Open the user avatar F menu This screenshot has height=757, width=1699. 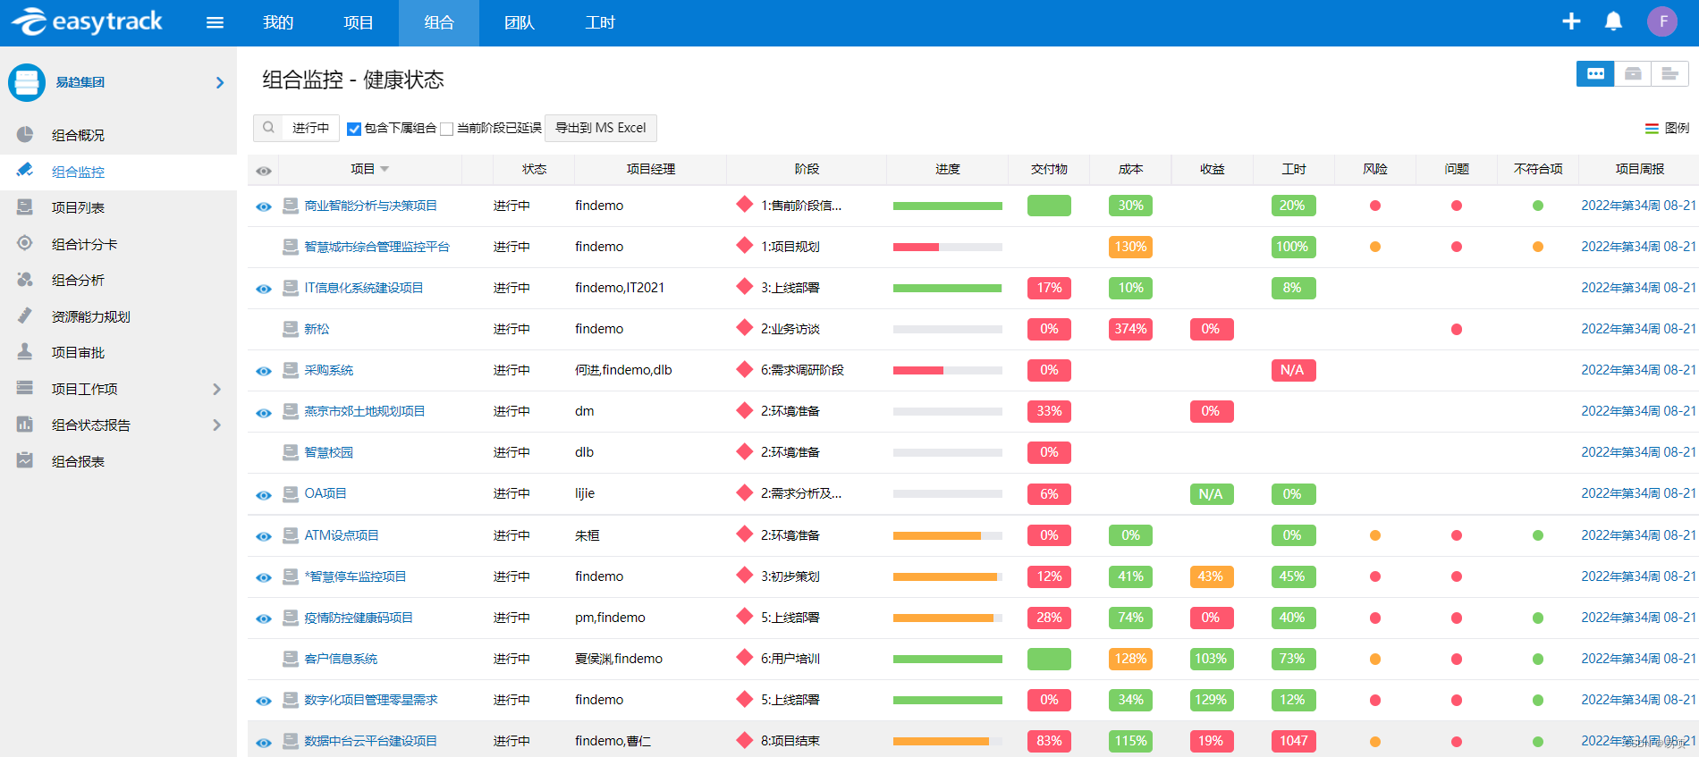[x=1662, y=21]
